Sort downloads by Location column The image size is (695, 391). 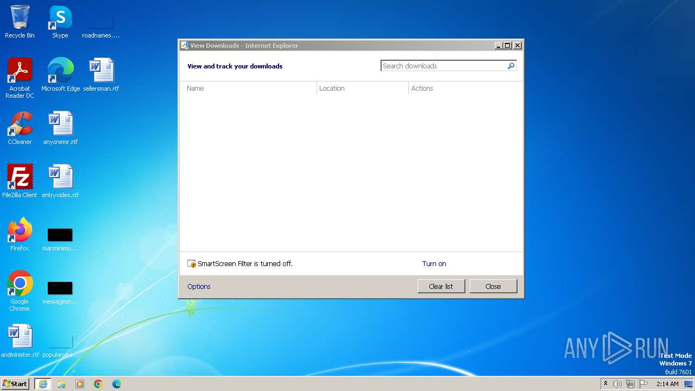363,89
